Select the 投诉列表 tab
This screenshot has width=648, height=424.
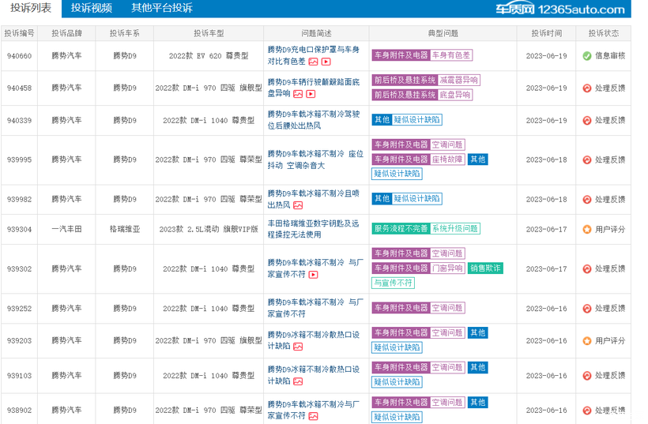coord(31,9)
